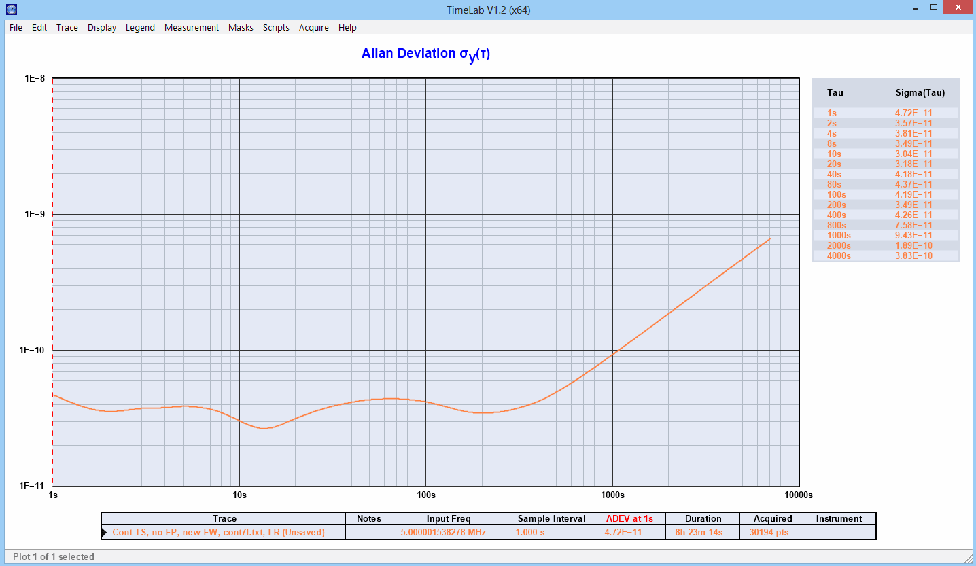Select the 1s row in tau table
The image size is (976, 566).
886,113
